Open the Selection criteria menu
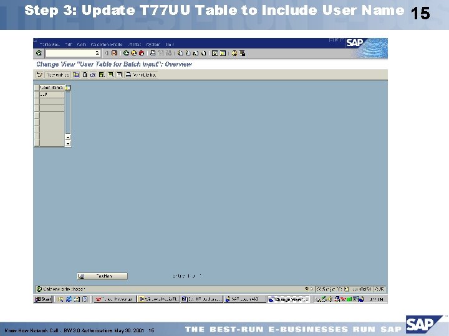 107,45
